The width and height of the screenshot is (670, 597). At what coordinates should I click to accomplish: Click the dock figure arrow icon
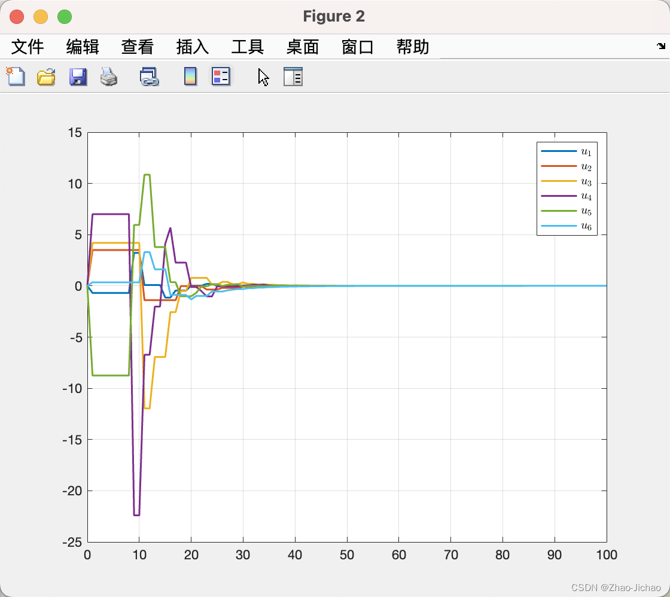(x=661, y=45)
